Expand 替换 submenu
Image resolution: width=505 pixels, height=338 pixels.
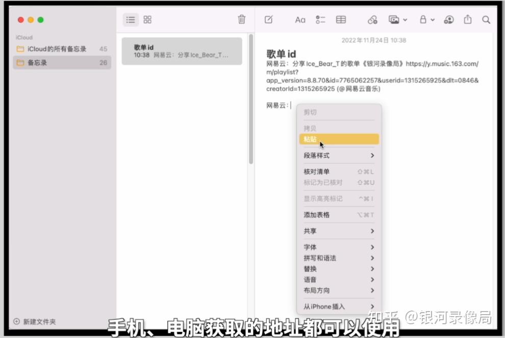point(339,269)
